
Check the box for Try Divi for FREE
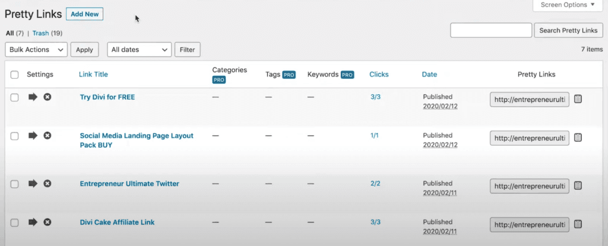[14, 98]
